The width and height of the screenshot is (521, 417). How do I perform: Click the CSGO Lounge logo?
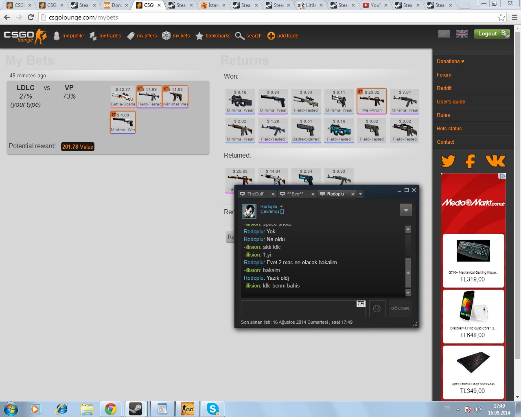25,36
